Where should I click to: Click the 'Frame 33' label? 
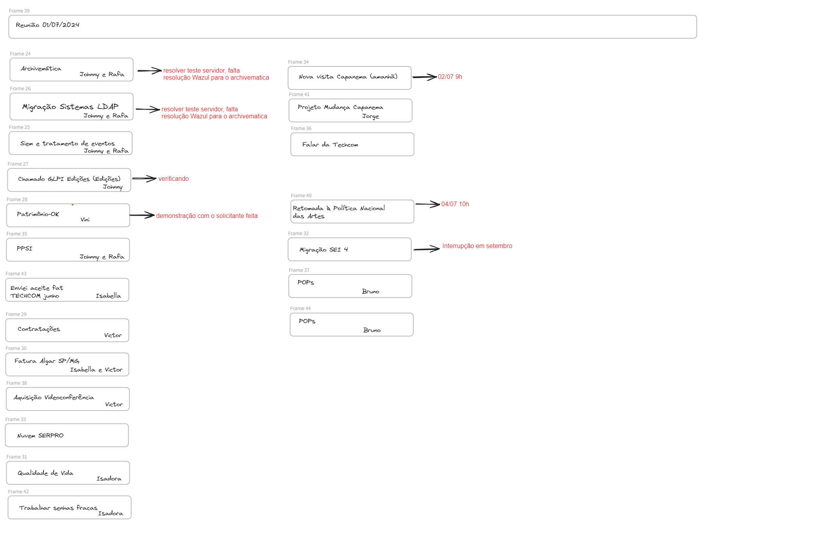point(16,419)
